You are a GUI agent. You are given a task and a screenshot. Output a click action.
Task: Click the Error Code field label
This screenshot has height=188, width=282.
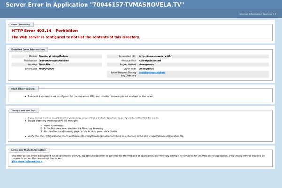pos(31,69)
